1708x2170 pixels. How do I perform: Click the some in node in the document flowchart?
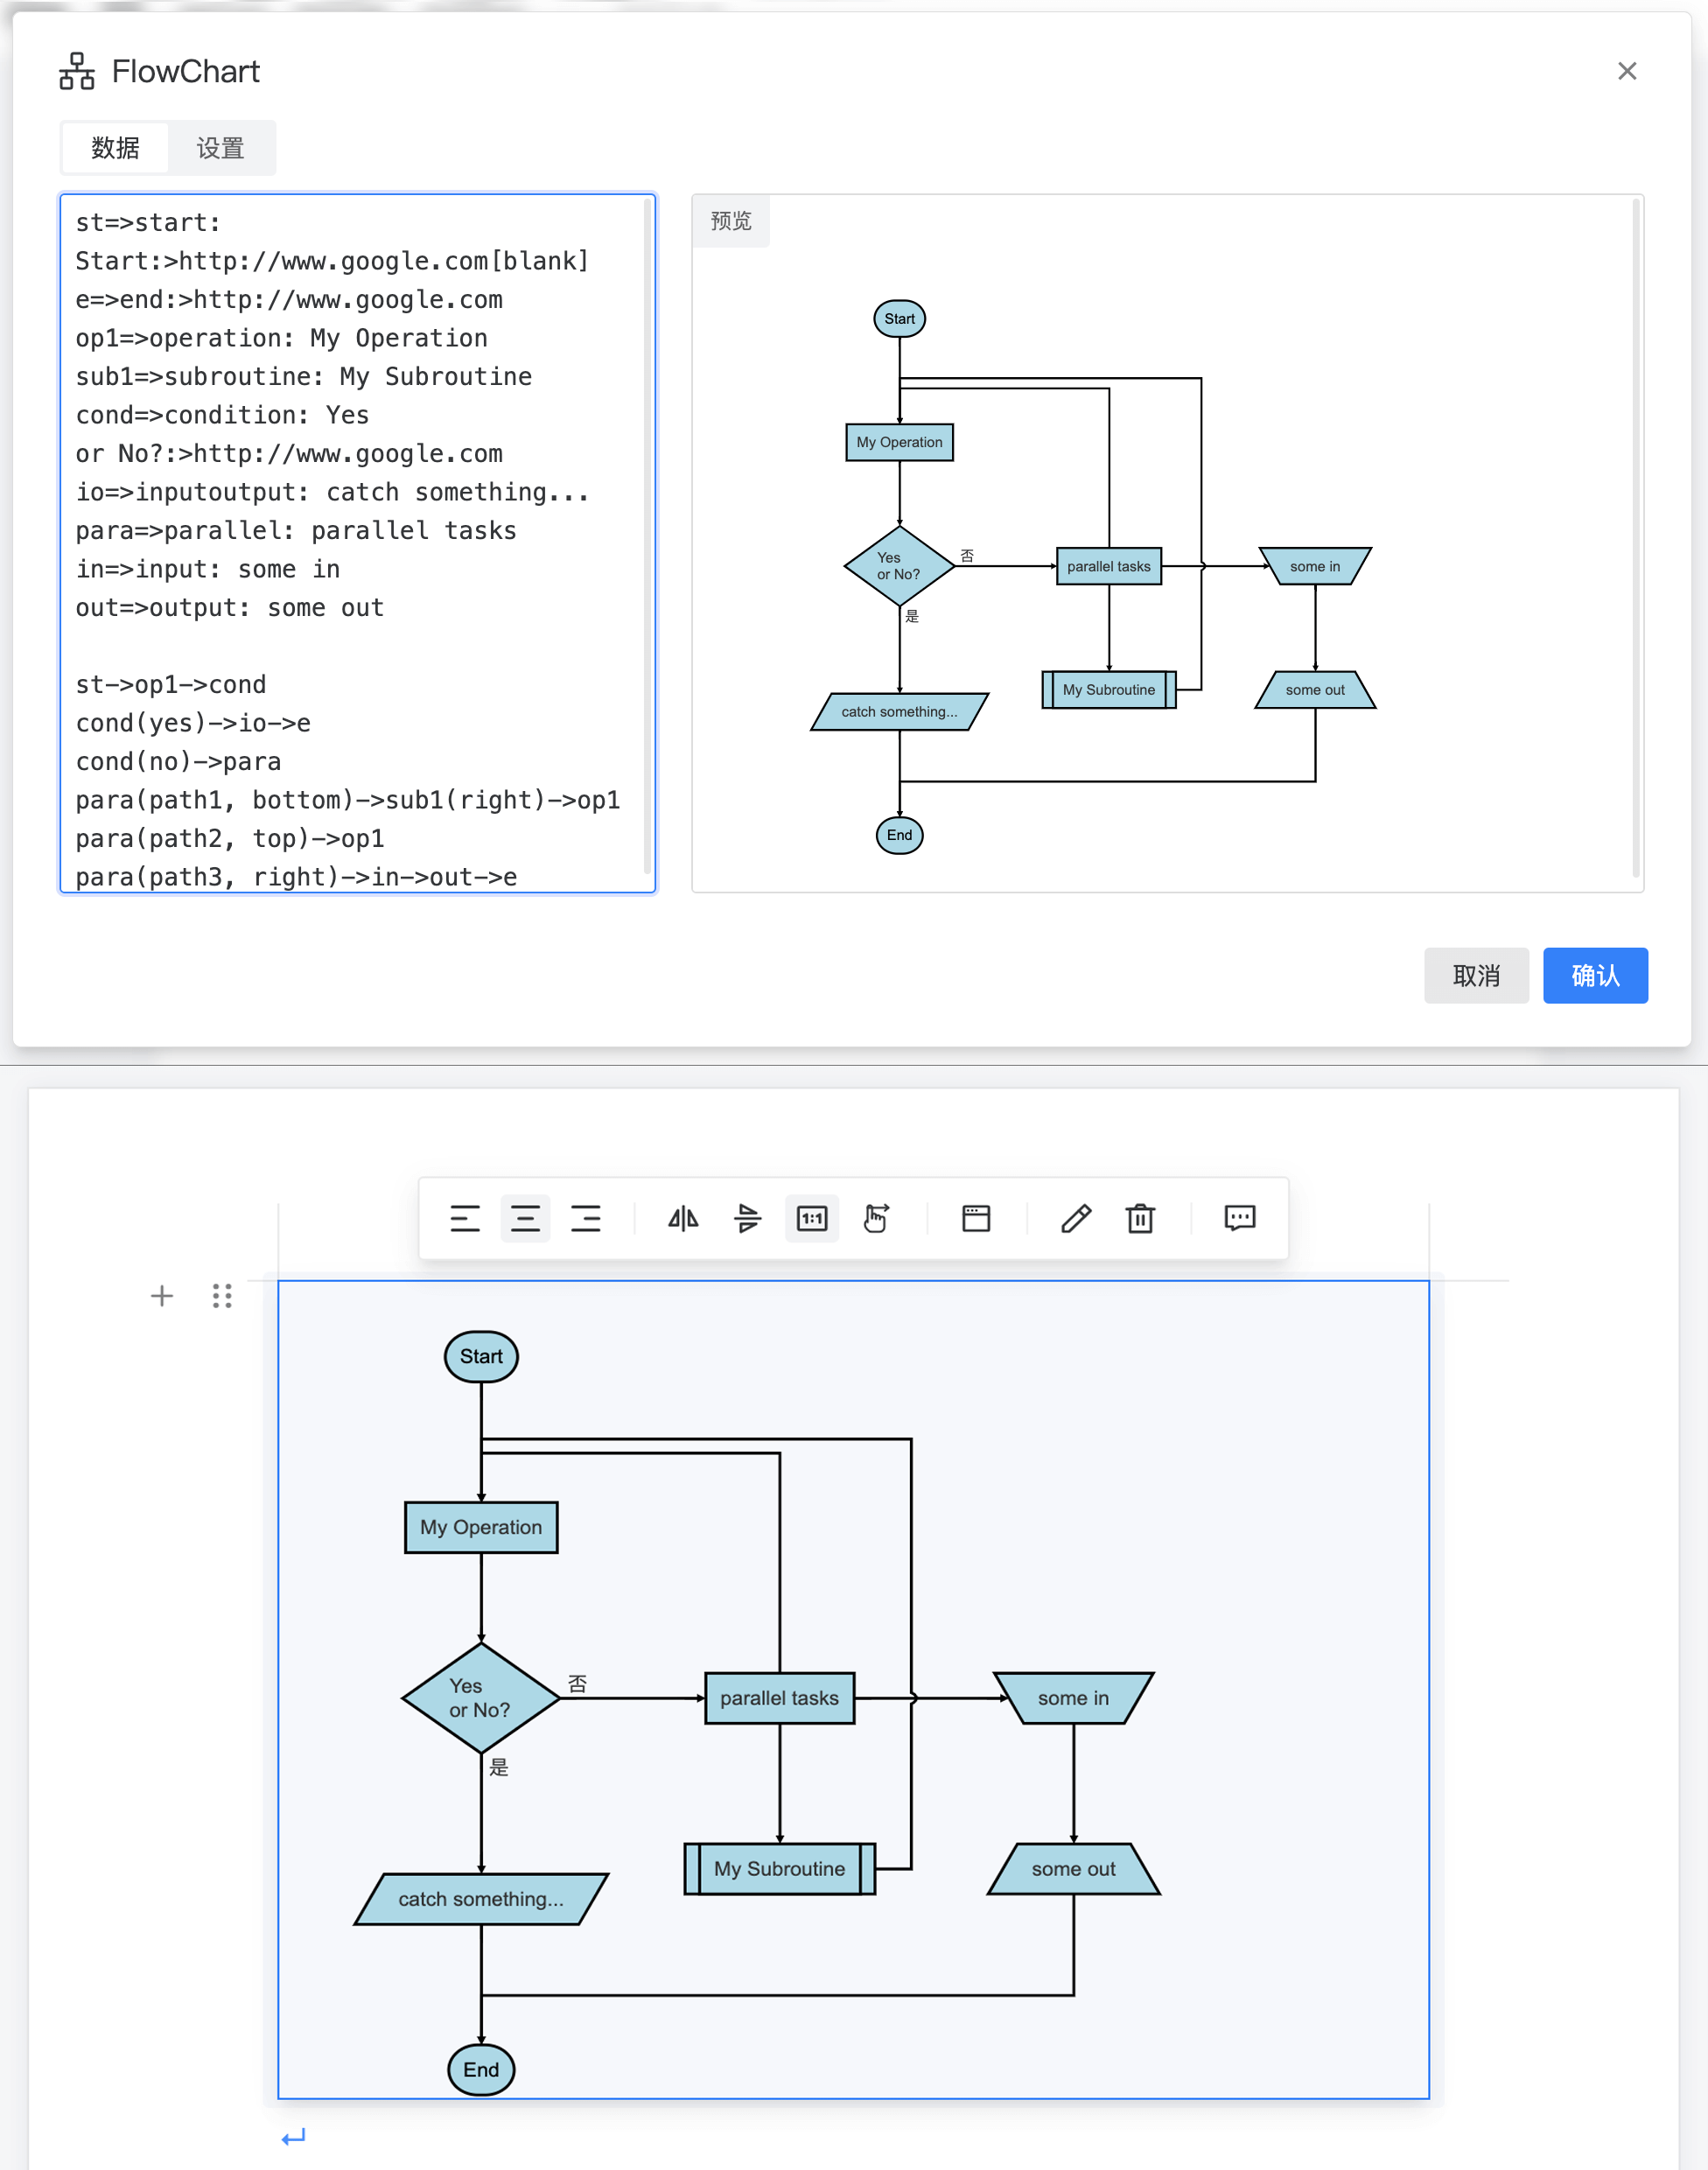pyautogui.click(x=1074, y=1698)
